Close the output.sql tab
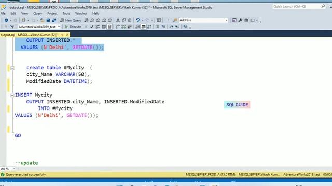 (67, 35)
